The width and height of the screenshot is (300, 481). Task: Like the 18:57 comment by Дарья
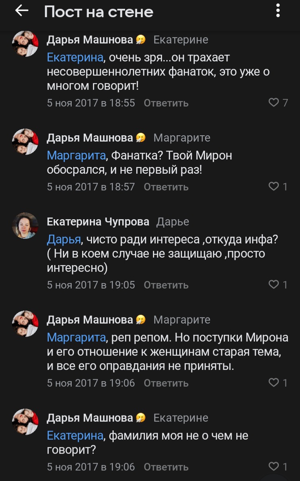(274, 187)
